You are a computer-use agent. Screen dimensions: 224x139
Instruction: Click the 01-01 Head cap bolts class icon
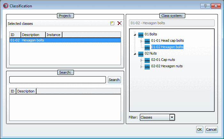coord(147,41)
